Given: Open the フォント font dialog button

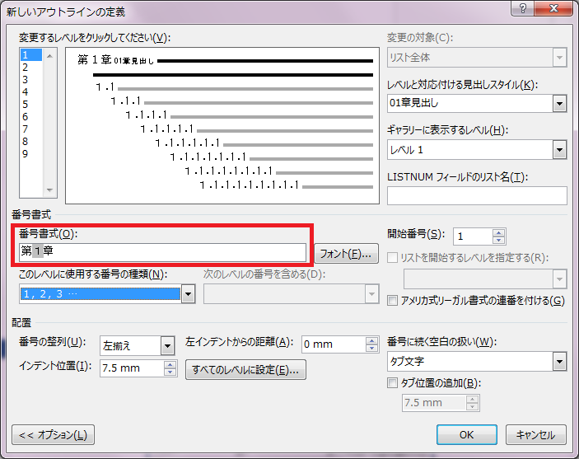Looking at the screenshot, I should coord(346,254).
